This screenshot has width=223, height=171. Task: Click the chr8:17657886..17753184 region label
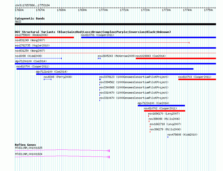pos(32,5)
